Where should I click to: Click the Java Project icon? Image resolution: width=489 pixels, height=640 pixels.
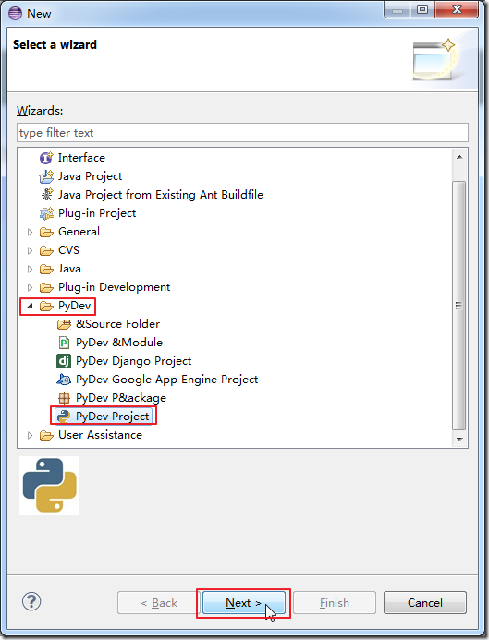coord(46,176)
